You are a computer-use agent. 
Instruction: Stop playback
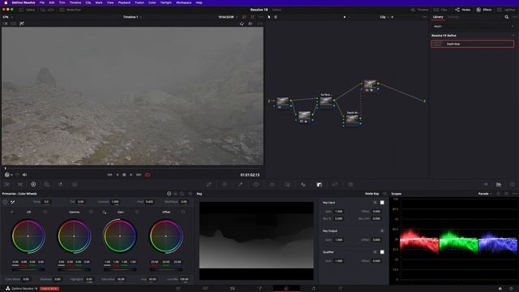(x=124, y=175)
